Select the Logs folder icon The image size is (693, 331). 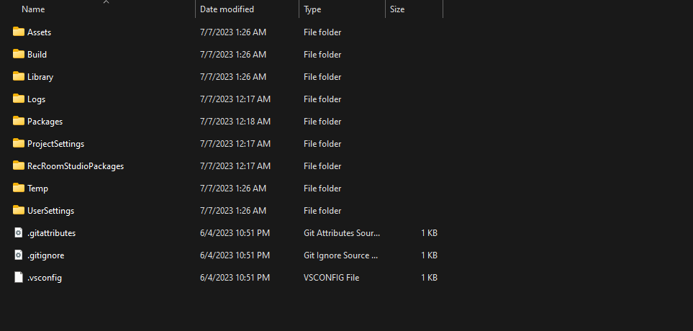19,99
